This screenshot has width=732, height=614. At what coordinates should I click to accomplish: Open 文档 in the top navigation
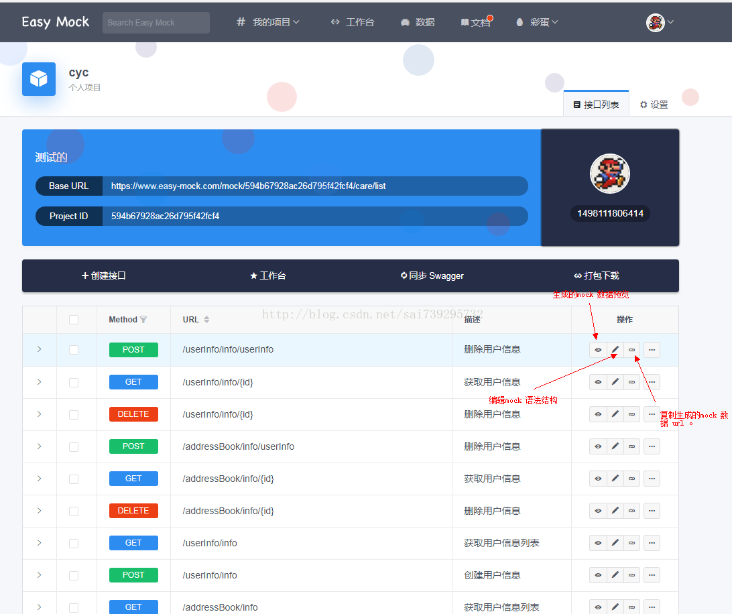click(x=476, y=22)
